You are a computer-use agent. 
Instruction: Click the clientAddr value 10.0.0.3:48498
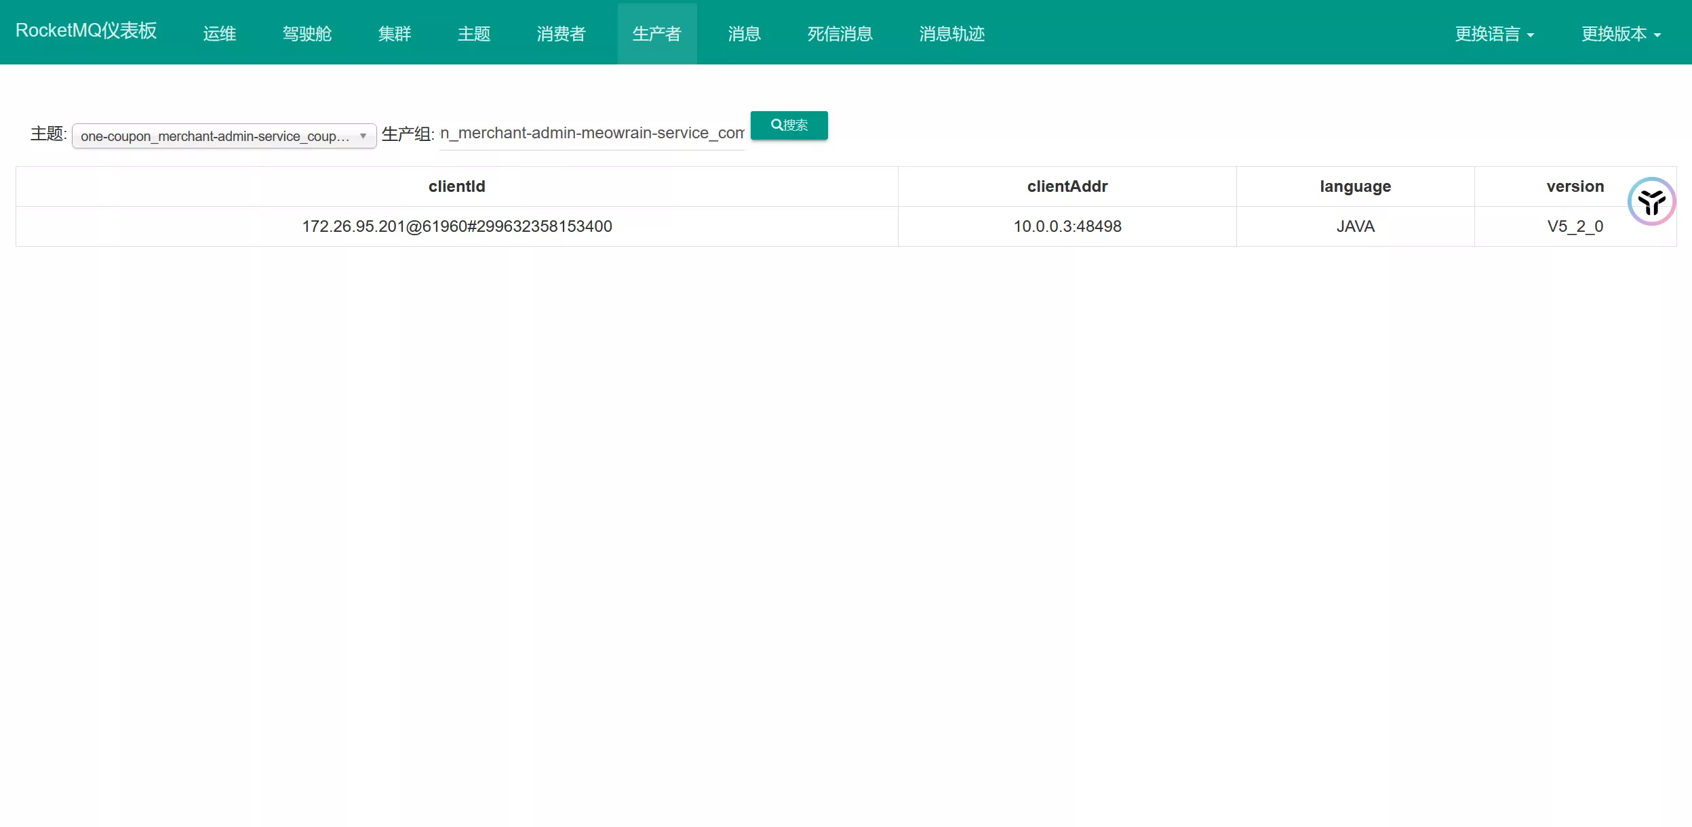[1067, 226]
